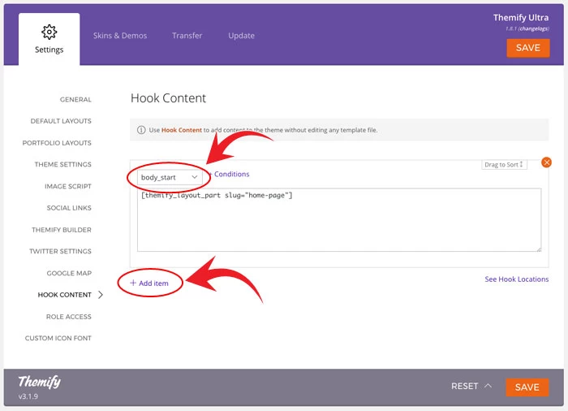Screen dimensions: 568x411
Task: Open the changelogs link under Themify Ultra
Action: tap(534, 28)
